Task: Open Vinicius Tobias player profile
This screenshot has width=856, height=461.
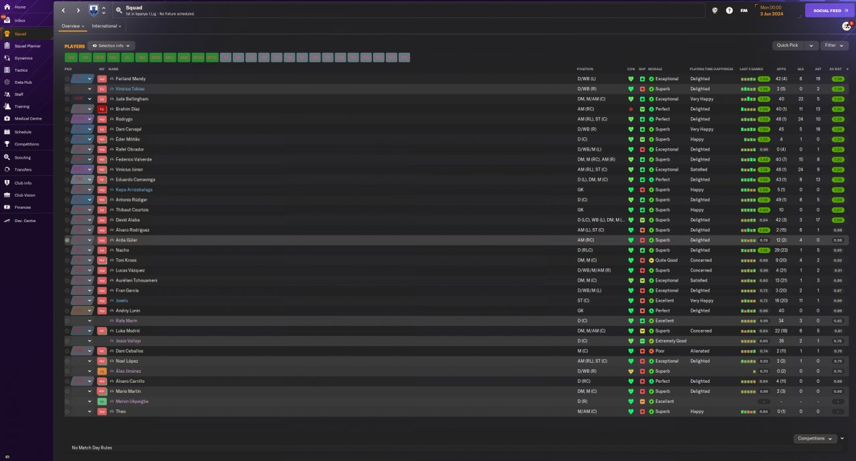Action: point(130,89)
